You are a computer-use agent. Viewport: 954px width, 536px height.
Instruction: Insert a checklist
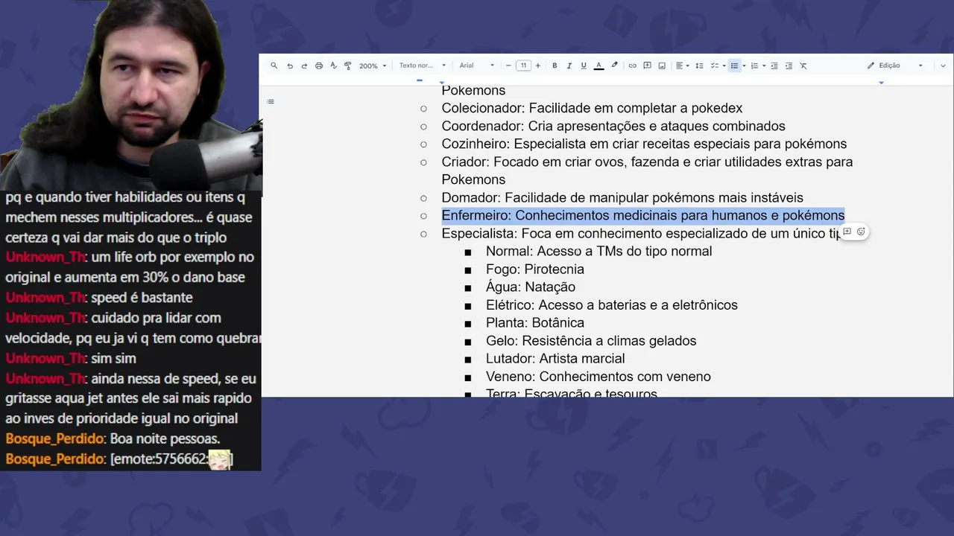point(713,66)
